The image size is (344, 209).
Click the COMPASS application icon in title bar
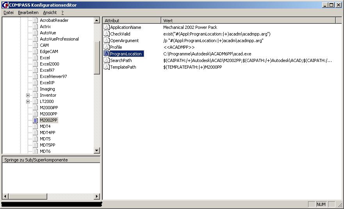coord(5,5)
